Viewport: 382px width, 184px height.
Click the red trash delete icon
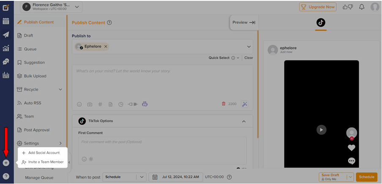(x=224, y=104)
